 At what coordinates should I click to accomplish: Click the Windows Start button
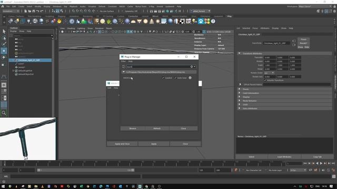tap(3, 186)
